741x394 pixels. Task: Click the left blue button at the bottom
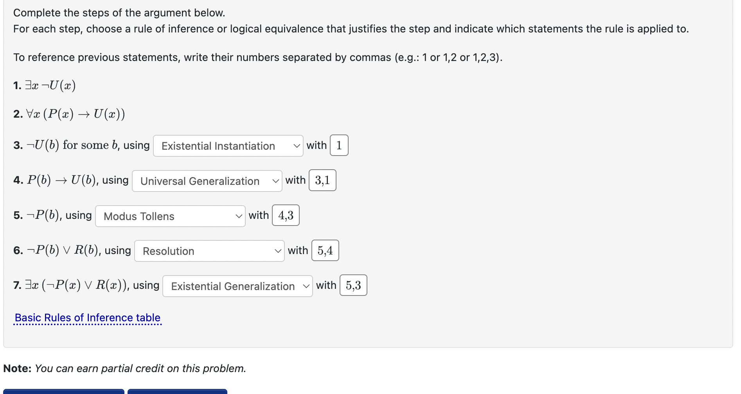(65, 392)
